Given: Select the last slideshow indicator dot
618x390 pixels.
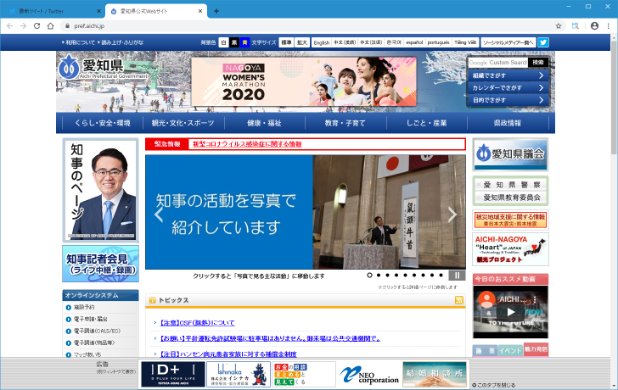Looking at the screenshot, I should 441,275.
